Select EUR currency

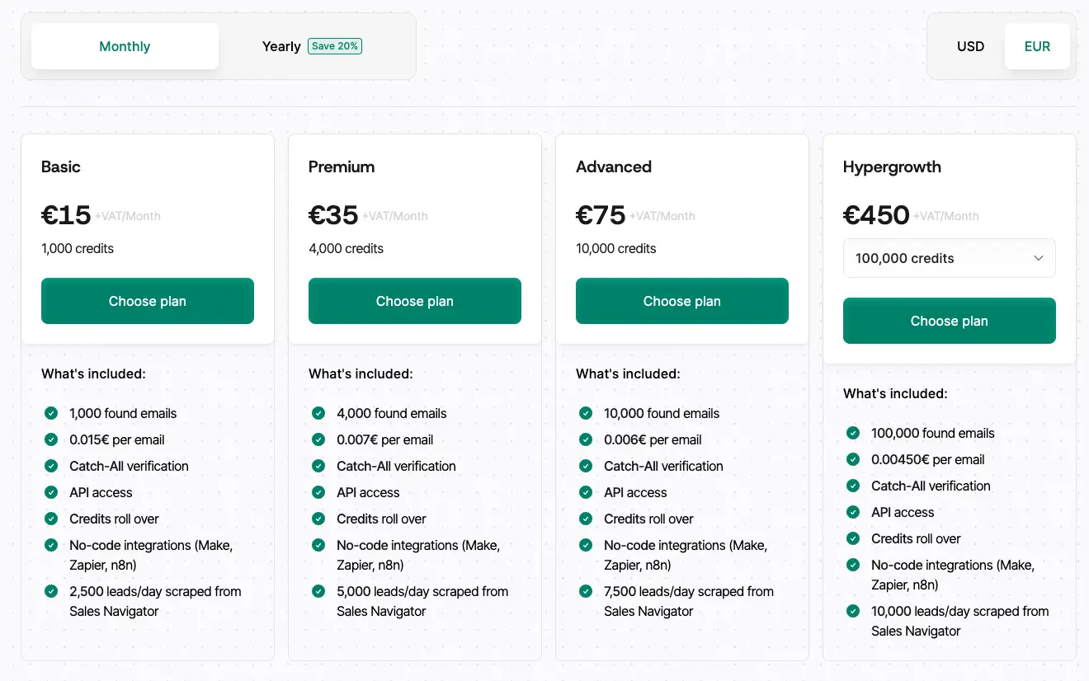click(x=1037, y=46)
